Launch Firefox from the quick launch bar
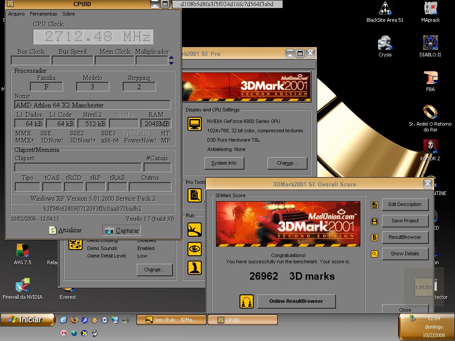Image resolution: width=455 pixels, height=341 pixels. [x=74, y=320]
